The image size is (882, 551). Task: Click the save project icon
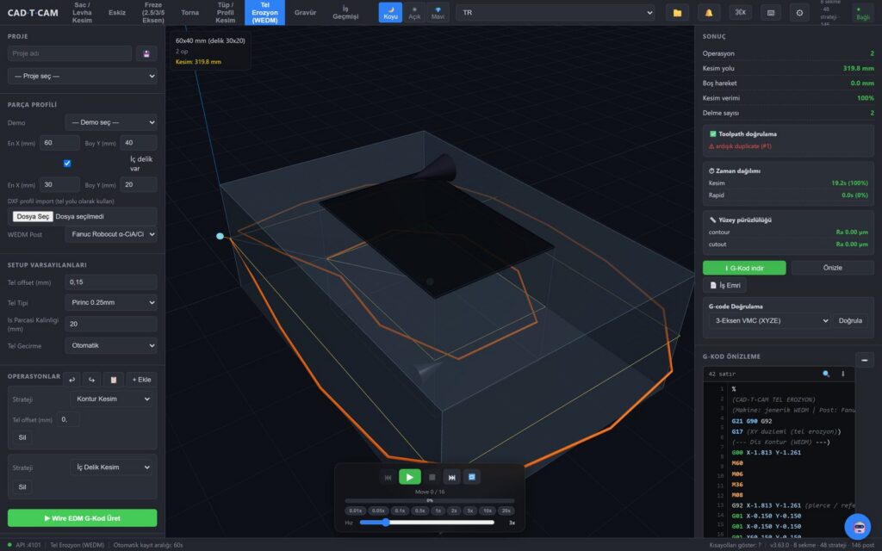pos(146,53)
